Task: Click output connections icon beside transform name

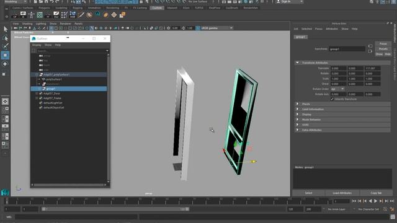Action: 370,51
